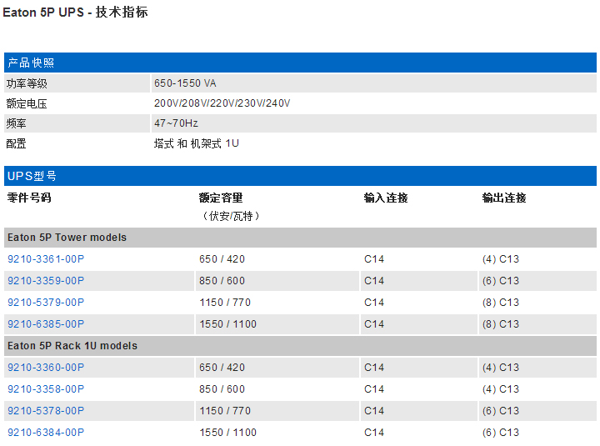This screenshot has width=600, height=446.
Task: Select the 9210-6385-00P part link
Action: coord(46,324)
